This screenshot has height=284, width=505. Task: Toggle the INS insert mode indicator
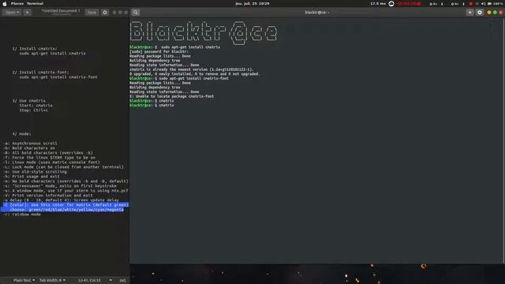coord(123,281)
